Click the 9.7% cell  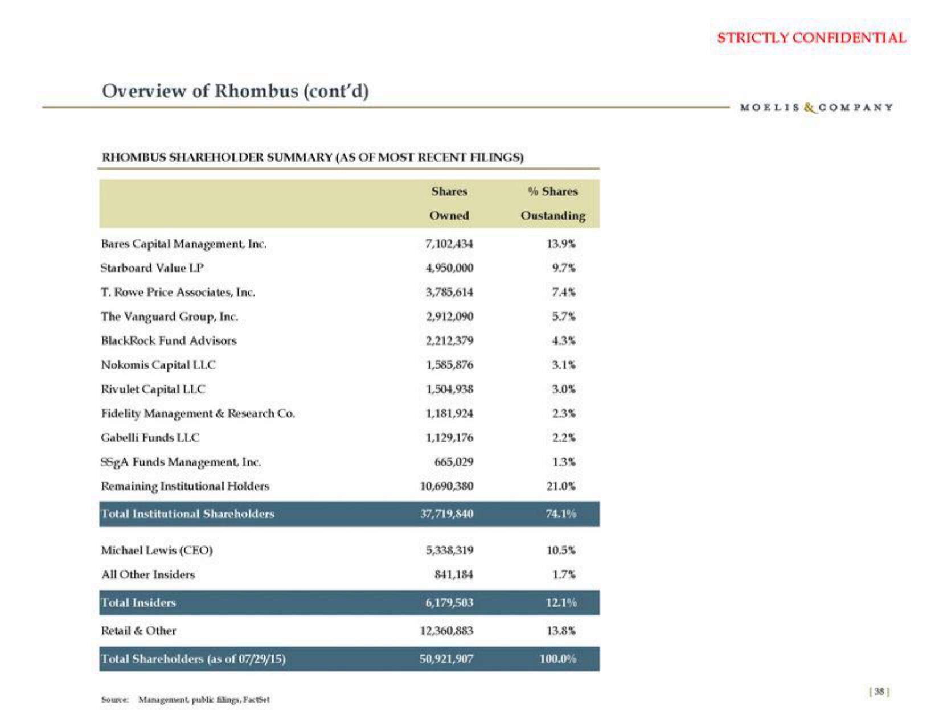[564, 268]
